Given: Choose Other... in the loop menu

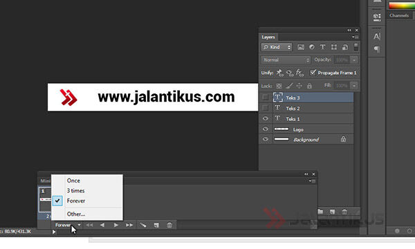Looking at the screenshot, I should click(x=76, y=214).
